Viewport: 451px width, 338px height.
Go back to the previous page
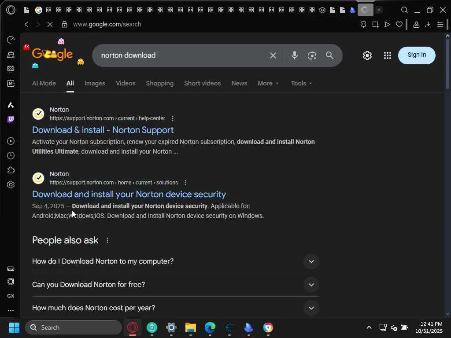click(26, 25)
